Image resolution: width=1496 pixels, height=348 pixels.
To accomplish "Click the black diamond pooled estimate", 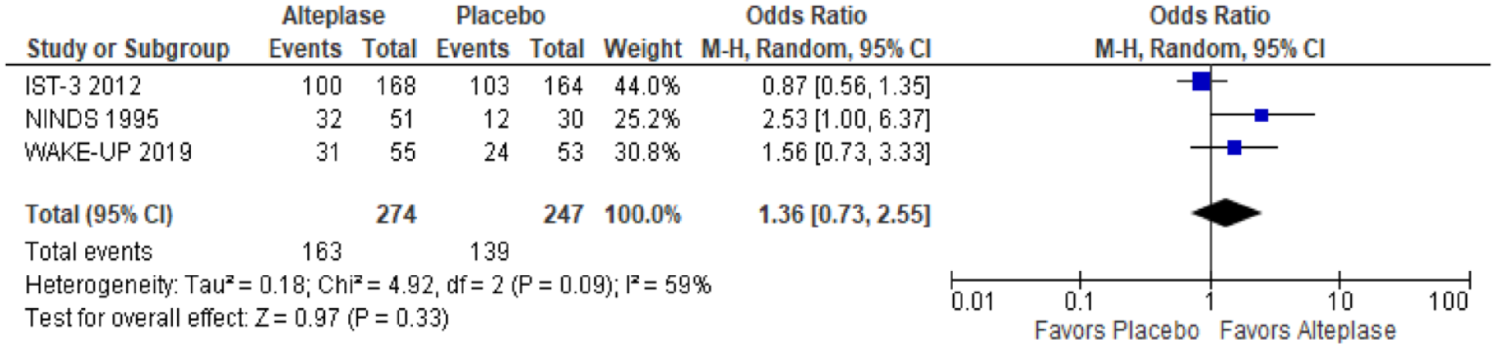I will click(x=1226, y=214).
